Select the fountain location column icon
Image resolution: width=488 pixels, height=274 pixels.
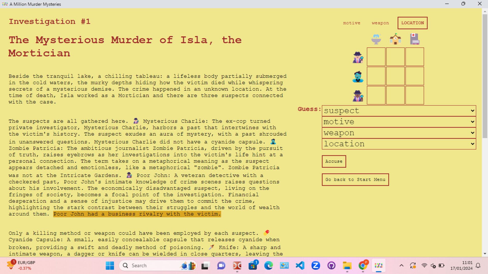coord(376,39)
